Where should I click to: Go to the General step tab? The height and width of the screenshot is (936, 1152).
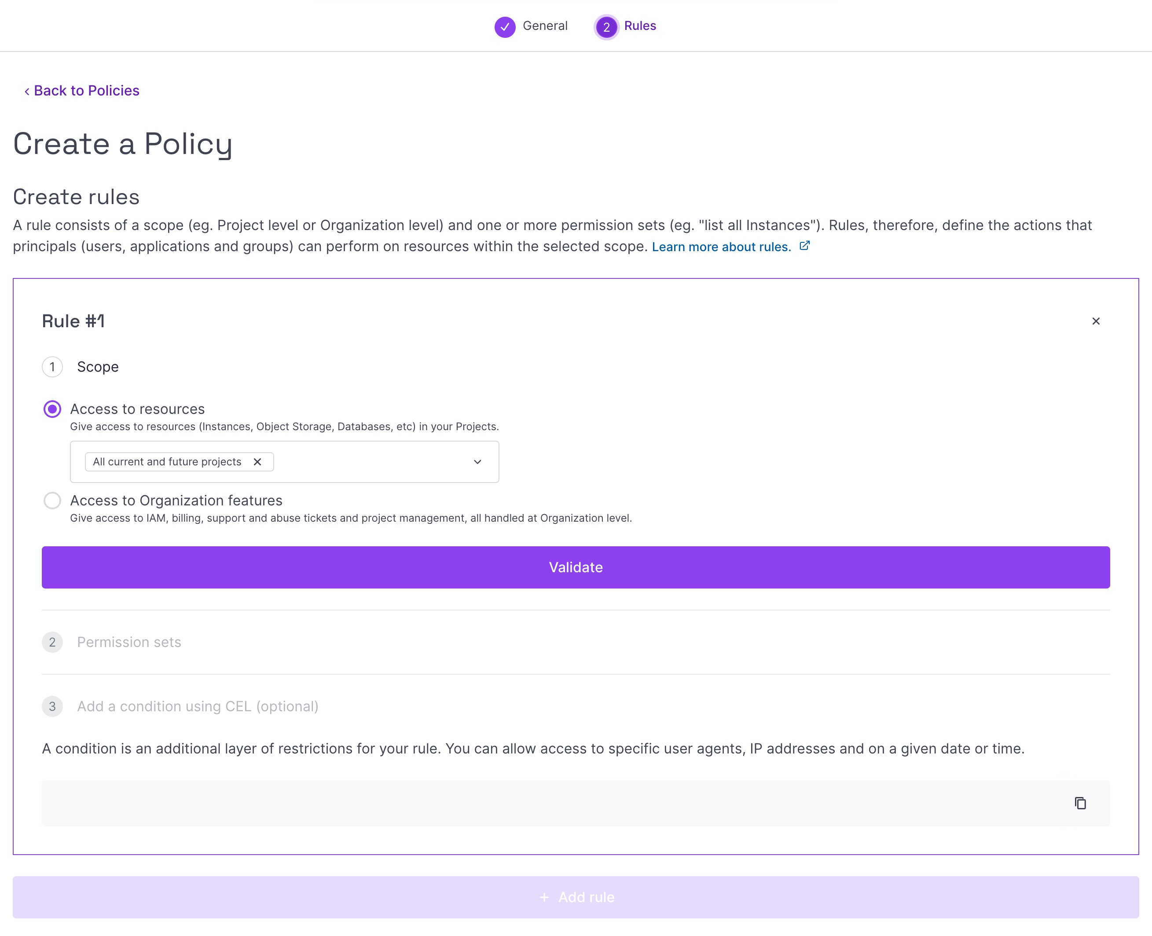click(x=545, y=26)
